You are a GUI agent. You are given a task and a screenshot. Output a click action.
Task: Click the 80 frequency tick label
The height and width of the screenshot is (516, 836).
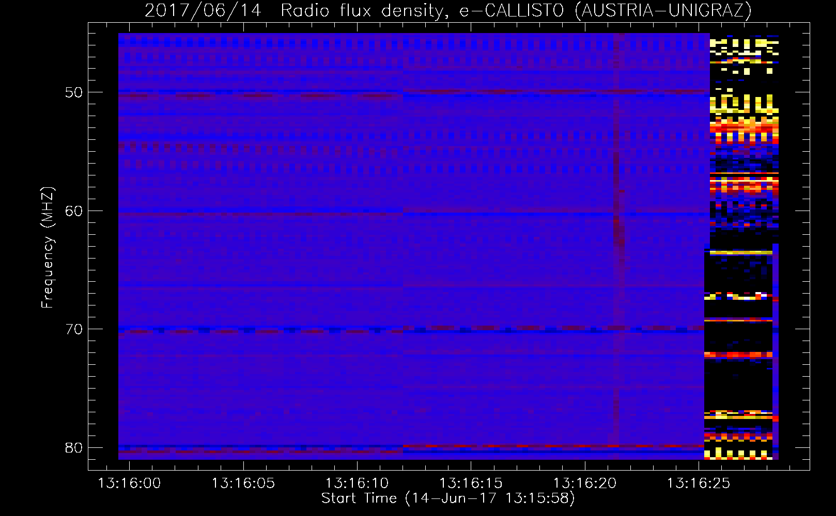click(74, 447)
